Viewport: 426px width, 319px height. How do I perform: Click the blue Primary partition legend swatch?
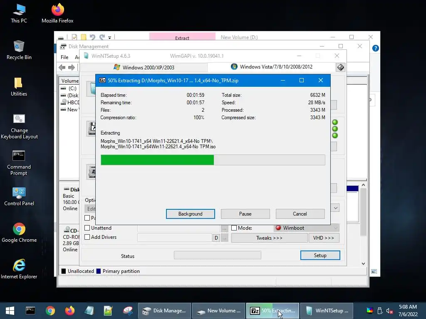pyautogui.click(x=99, y=271)
